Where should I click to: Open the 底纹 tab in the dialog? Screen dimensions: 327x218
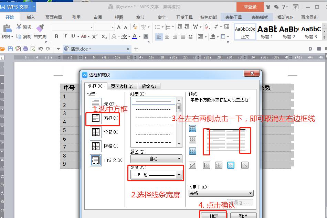click(149, 86)
